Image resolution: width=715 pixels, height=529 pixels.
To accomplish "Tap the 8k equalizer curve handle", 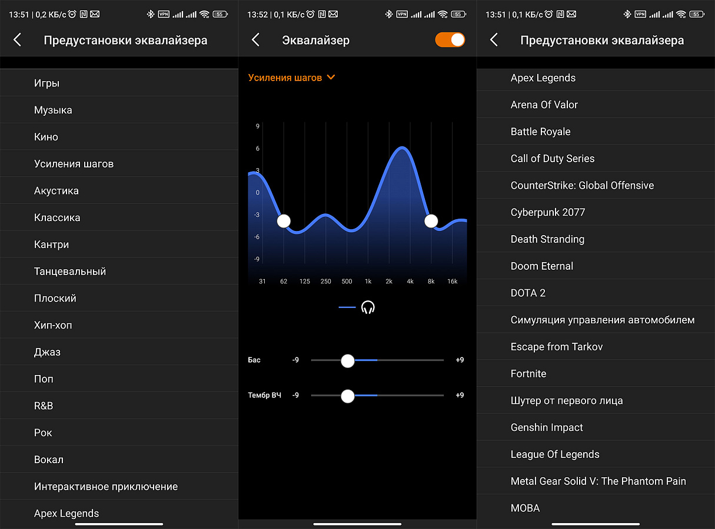I will 431,221.
